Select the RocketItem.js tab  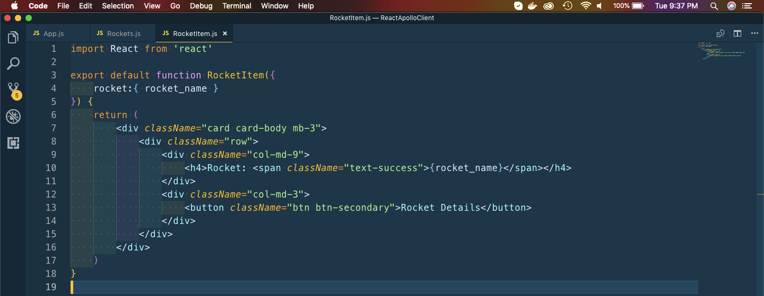click(x=194, y=33)
